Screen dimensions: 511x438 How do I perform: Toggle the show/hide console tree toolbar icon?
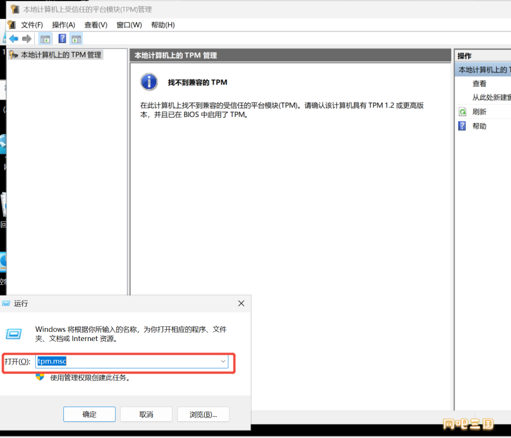(x=45, y=39)
